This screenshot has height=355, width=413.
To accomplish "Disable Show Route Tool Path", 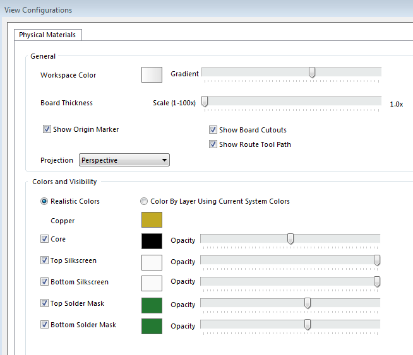I will point(213,144).
